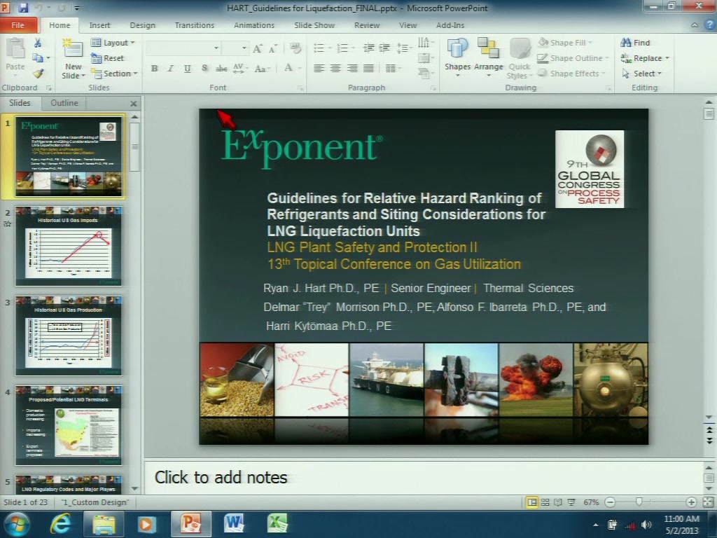Switch to the Outline pane tab
Viewport: 717px width, 538px height.
[x=64, y=103]
